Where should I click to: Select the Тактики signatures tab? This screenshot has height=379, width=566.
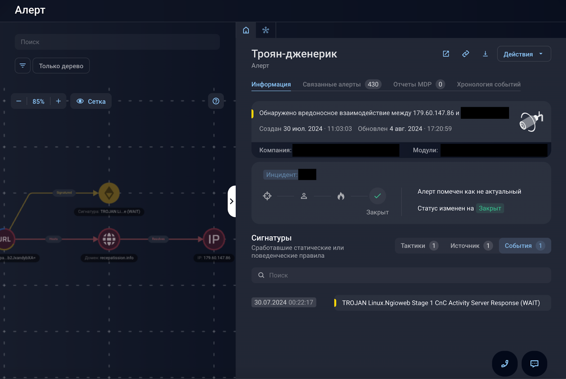point(420,246)
